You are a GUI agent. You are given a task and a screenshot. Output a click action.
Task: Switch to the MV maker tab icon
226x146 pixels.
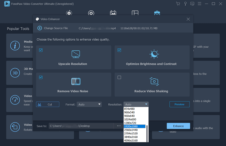(113, 13)
